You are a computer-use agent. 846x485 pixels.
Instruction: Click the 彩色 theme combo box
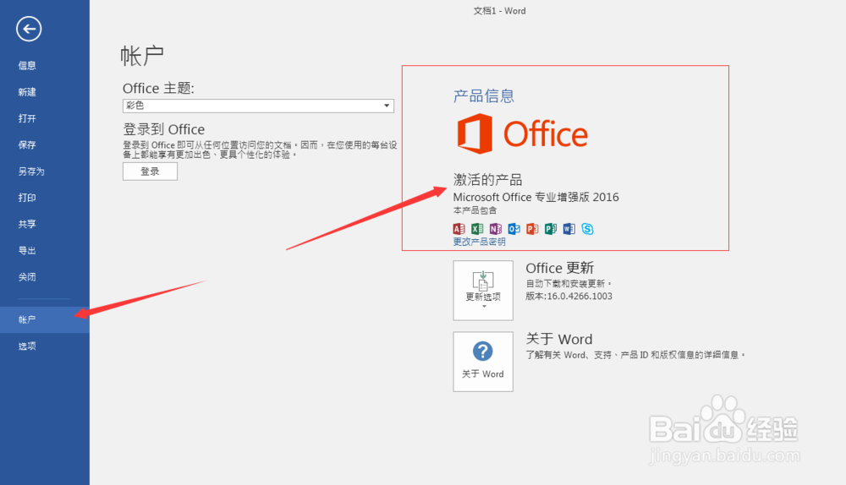point(258,106)
